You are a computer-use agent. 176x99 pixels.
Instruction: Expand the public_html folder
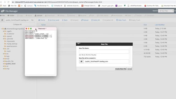(x=3, y=64)
